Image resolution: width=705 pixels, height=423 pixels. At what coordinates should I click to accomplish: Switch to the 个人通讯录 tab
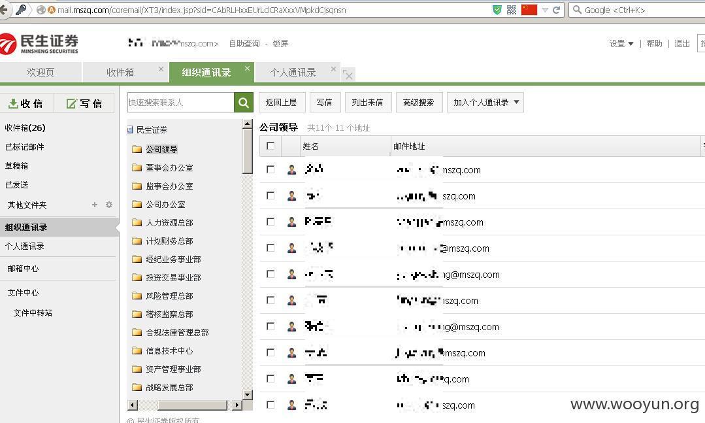coord(293,73)
